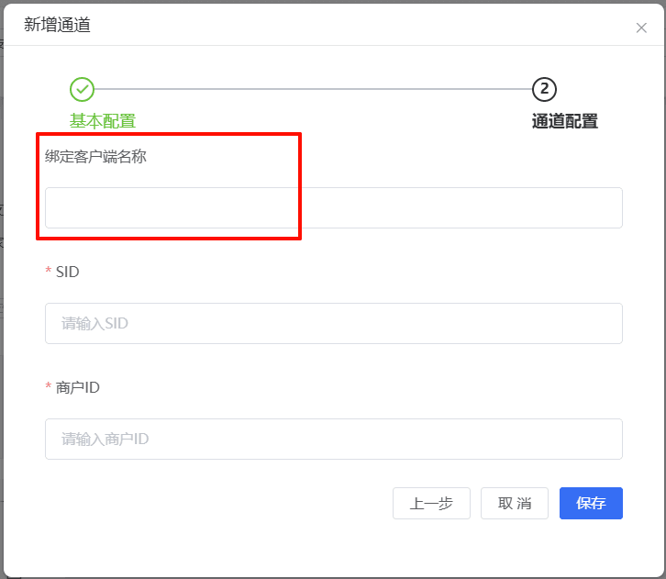Focus the 绑定客户端名称 input field
666x579 pixels.
tap(334, 207)
